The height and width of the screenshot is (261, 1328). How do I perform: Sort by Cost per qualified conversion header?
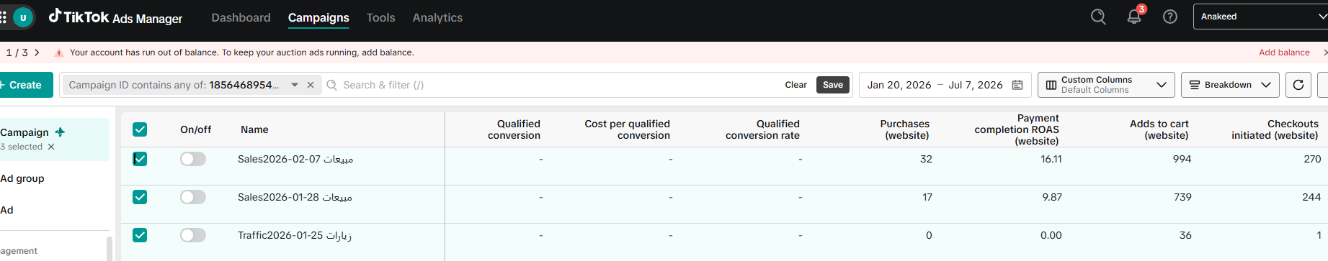627,129
